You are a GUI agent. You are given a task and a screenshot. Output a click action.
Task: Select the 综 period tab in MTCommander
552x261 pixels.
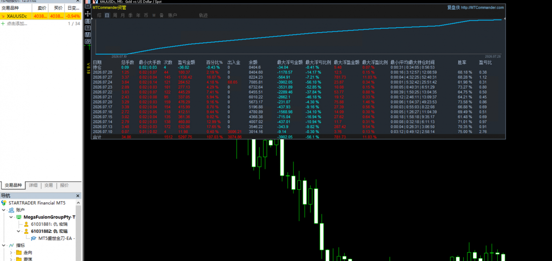(99, 15)
